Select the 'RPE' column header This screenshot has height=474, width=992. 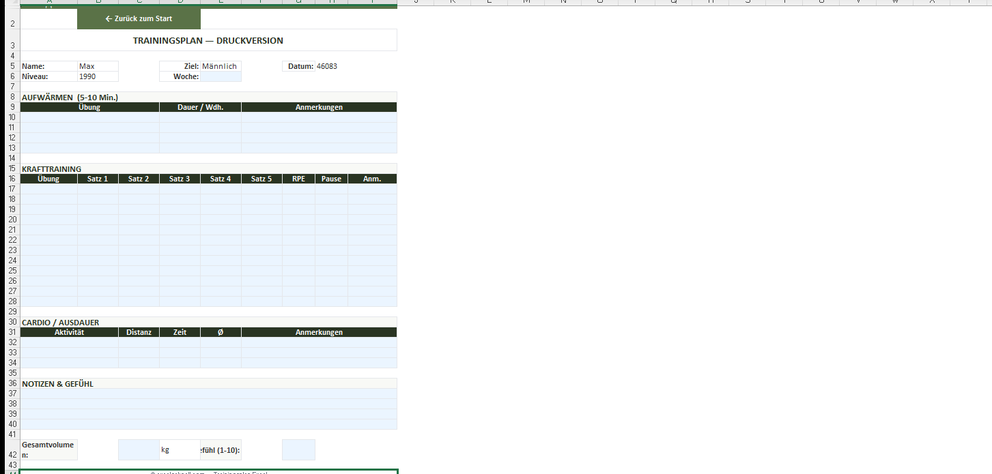point(298,179)
